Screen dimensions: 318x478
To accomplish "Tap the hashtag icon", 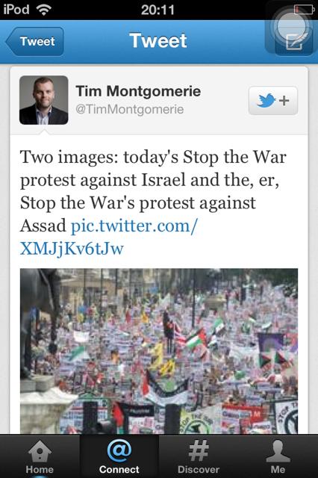I will click(x=199, y=450).
